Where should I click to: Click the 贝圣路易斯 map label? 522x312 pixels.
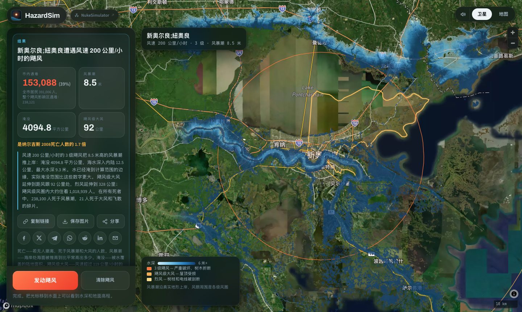point(501,56)
